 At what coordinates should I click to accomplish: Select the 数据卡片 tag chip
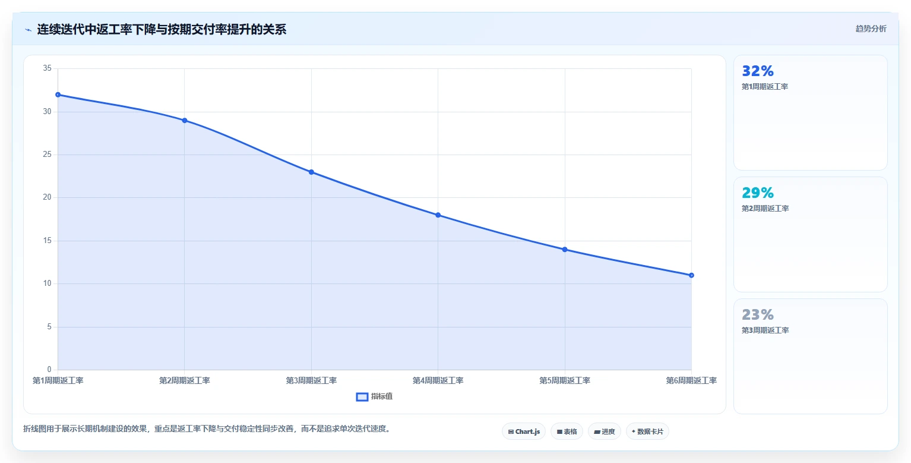tap(647, 431)
